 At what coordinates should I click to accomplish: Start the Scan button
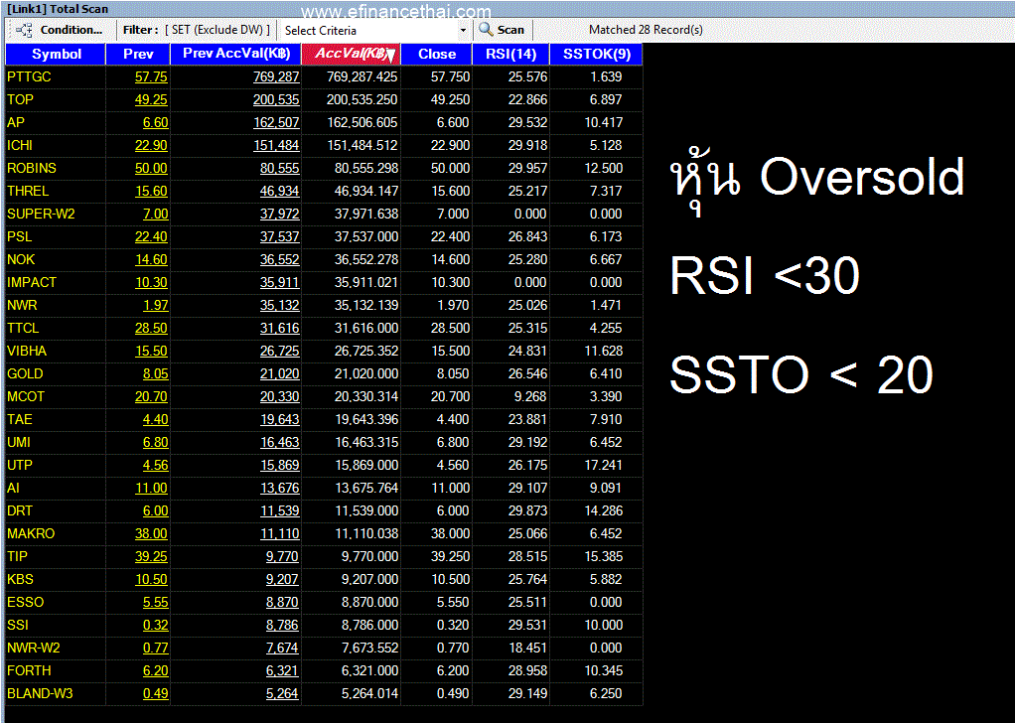(502, 30)
